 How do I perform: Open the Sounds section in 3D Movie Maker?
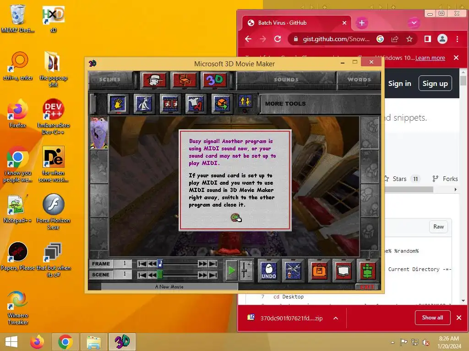[286, 80]
